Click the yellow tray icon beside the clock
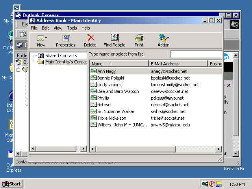Image resolution: width=252 pixels, height=189 pixels. (x=219, y=184)
